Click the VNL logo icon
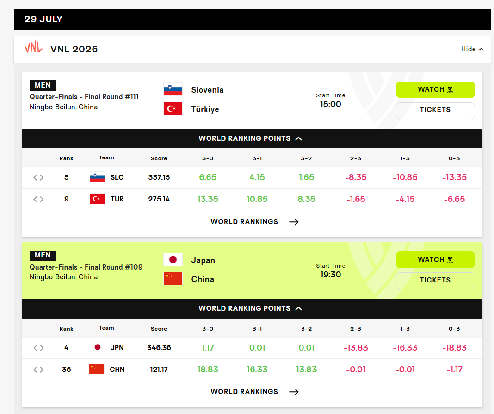494x414 pixels. 33,47
